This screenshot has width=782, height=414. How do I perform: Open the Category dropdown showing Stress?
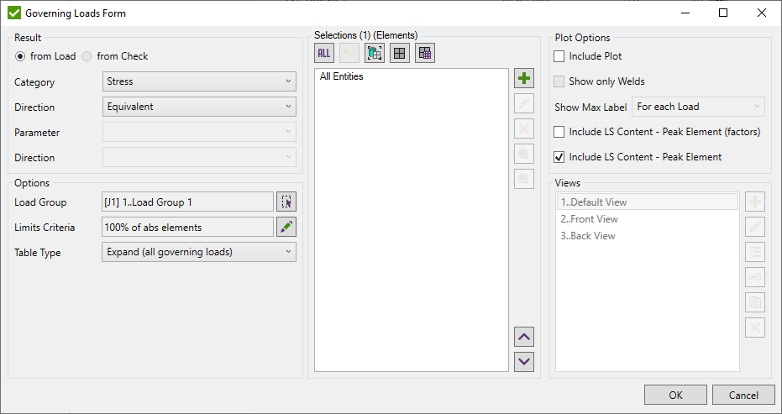pos(199,81)
